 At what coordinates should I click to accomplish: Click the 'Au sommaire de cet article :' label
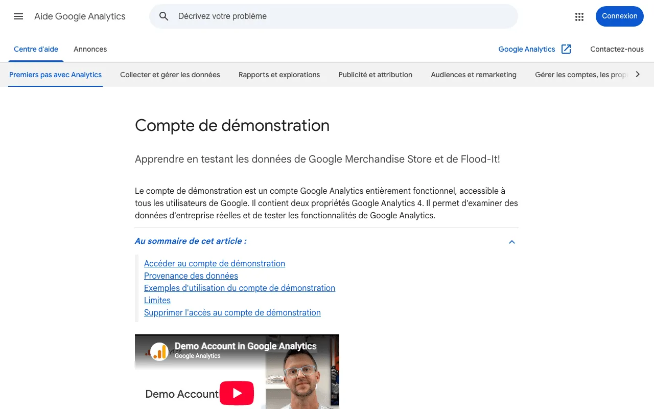[x=191, y=241]
